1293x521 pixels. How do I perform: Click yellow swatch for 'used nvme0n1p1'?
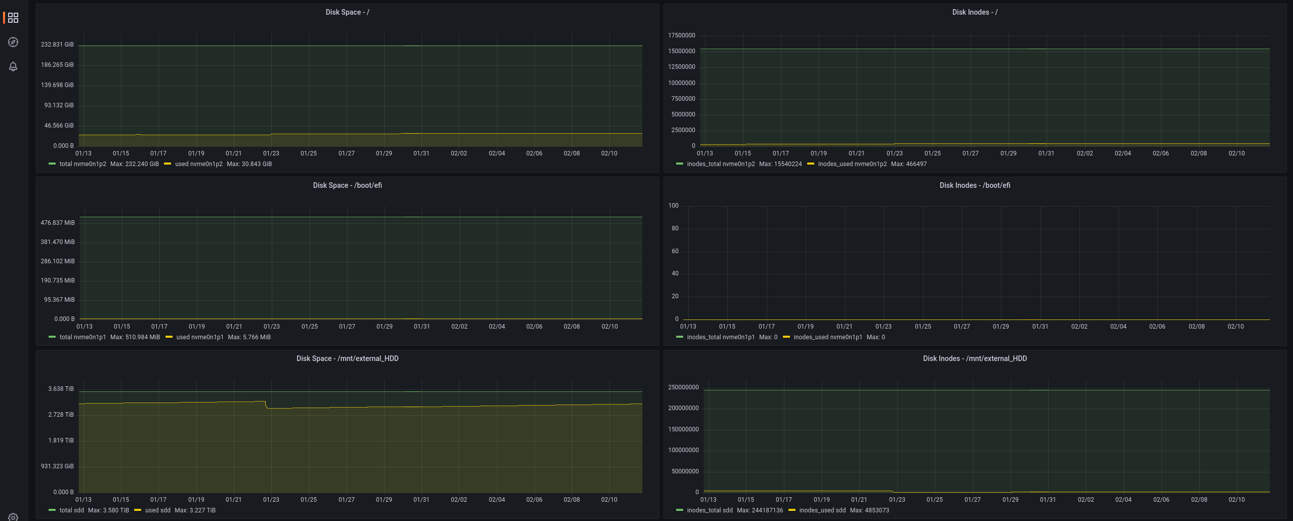tap(169, 337)
